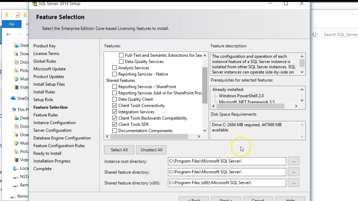Viewport: 358px width, 201px height.
Task: Click the Select All button
Action: coord(119,150)
